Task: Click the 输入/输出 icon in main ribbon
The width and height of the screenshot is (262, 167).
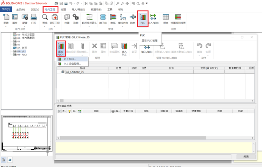Action: click(153, 17)
